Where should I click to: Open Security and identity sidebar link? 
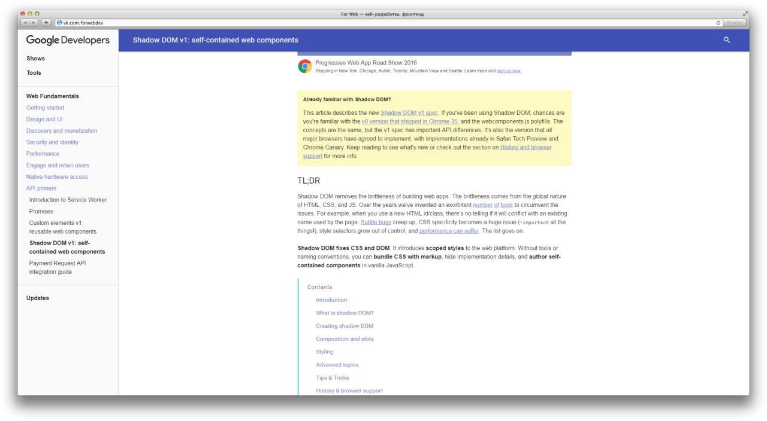[52, 142]
